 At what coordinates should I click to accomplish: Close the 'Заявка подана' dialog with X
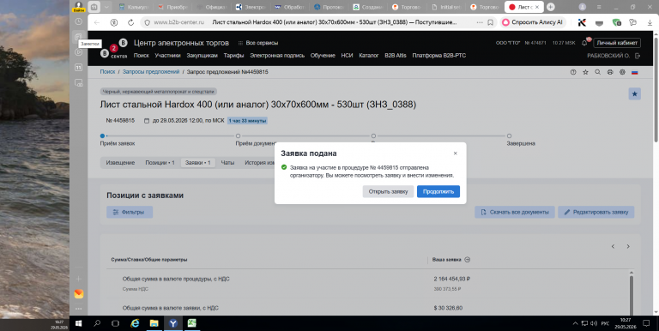(x=455, y=153)
